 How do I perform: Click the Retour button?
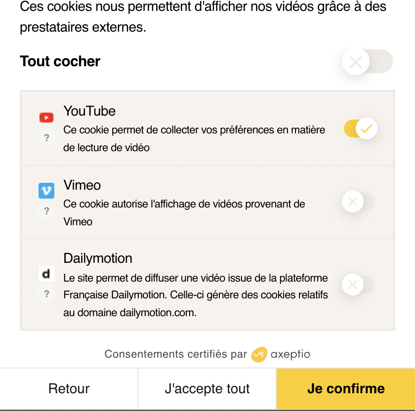point(69,389)
